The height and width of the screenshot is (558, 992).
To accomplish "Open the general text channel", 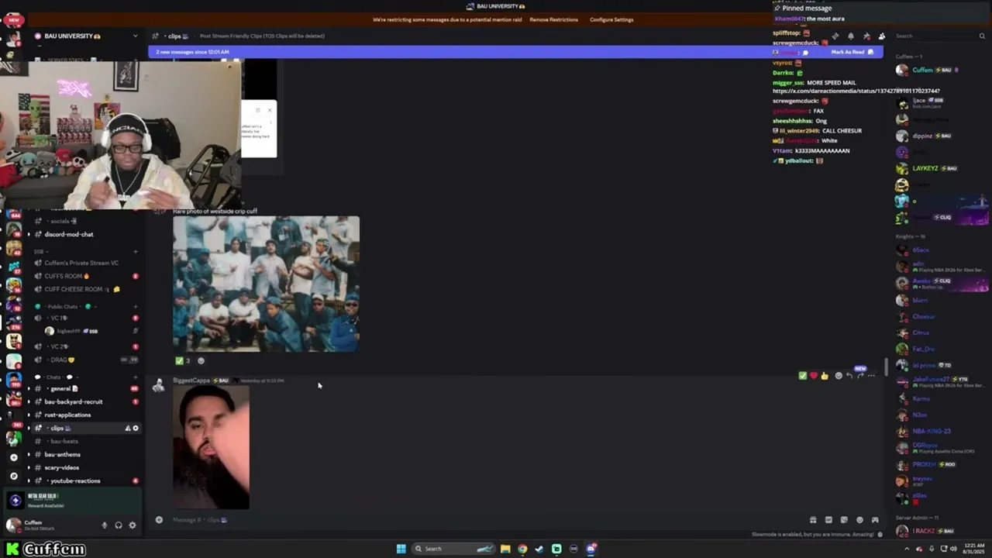I will tap(85, 388).
